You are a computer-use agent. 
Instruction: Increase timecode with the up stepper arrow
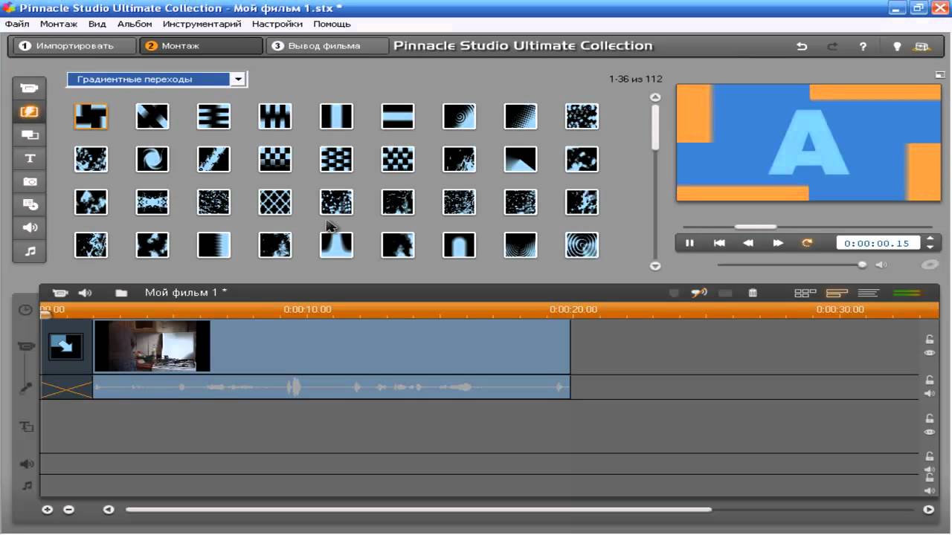[x=930, y=239]
